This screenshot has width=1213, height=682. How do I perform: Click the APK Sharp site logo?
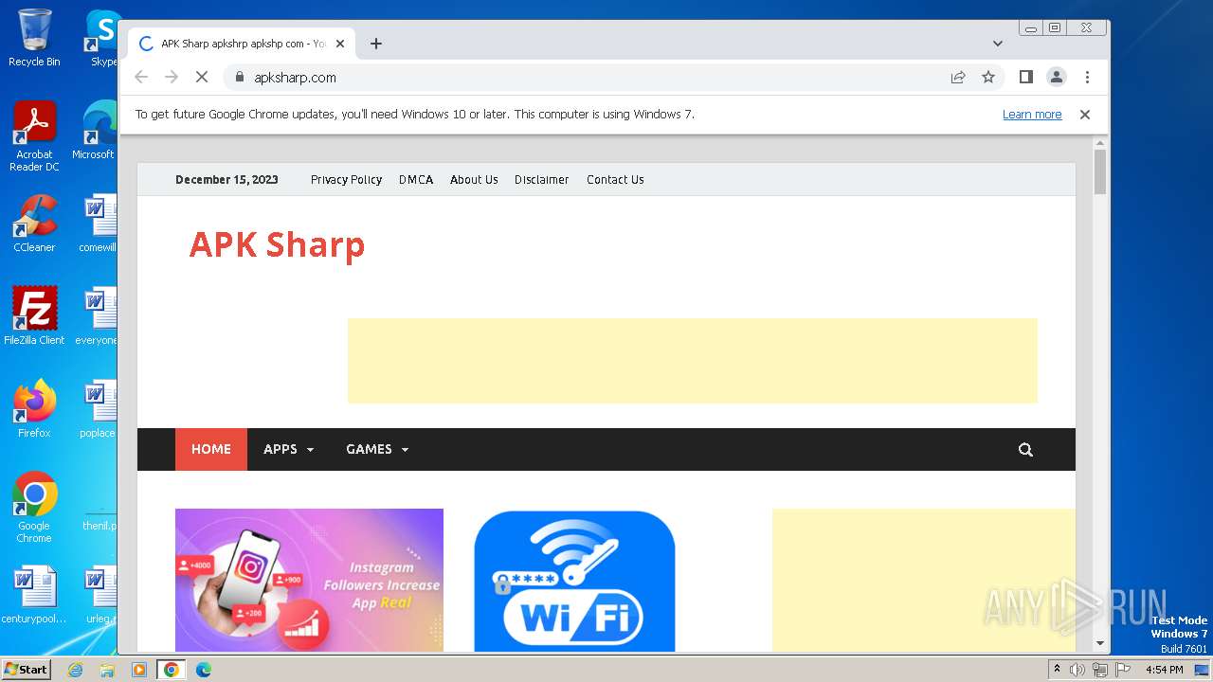[x=277, y=244]
